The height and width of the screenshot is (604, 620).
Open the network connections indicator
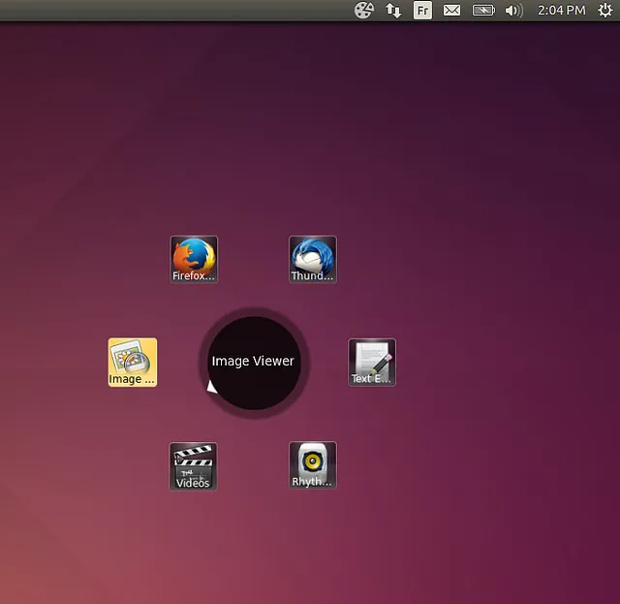[393, 11]
